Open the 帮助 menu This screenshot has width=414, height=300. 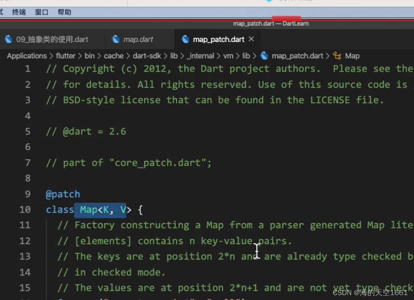(x=64, y=12)
